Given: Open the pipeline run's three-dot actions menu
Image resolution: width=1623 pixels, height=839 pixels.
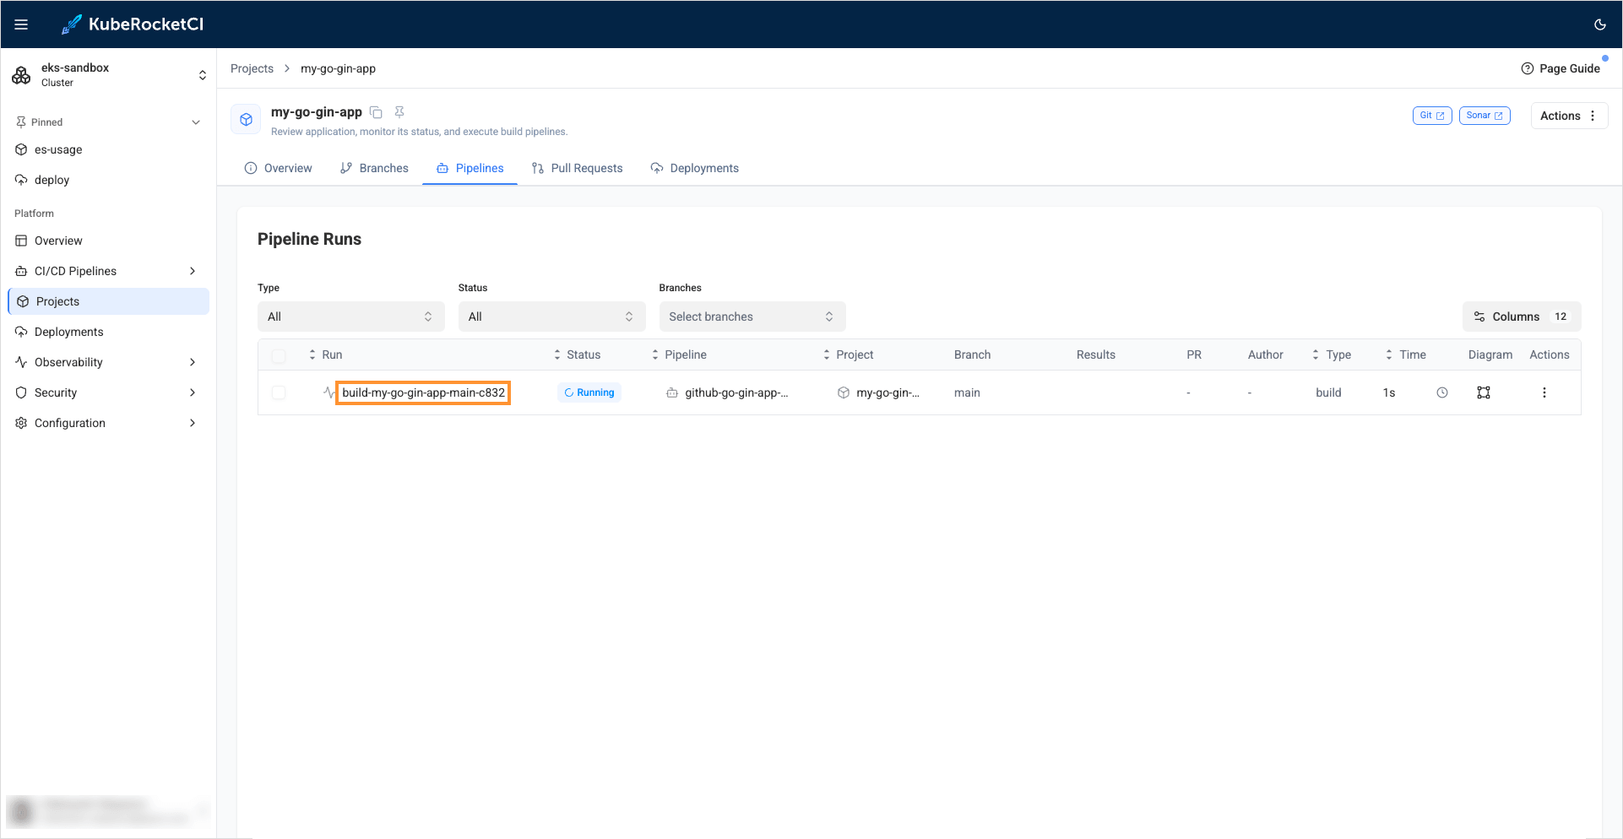Looking at the screenshot, I should pyautogui.click(x=1544, y=392).
